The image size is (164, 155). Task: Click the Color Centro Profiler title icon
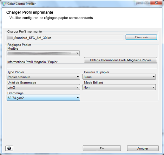4,4
